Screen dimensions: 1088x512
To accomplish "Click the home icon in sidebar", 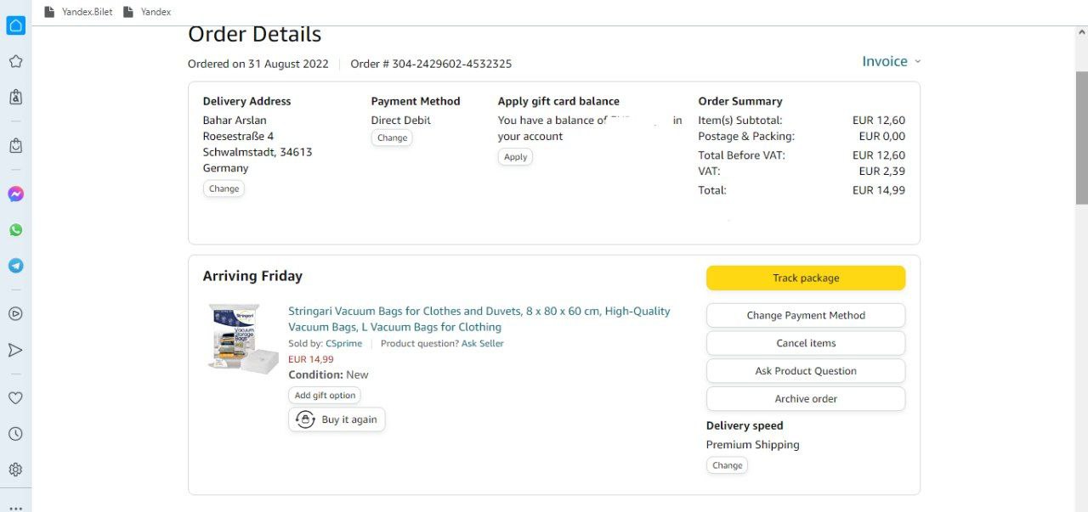I will (15, 25).
